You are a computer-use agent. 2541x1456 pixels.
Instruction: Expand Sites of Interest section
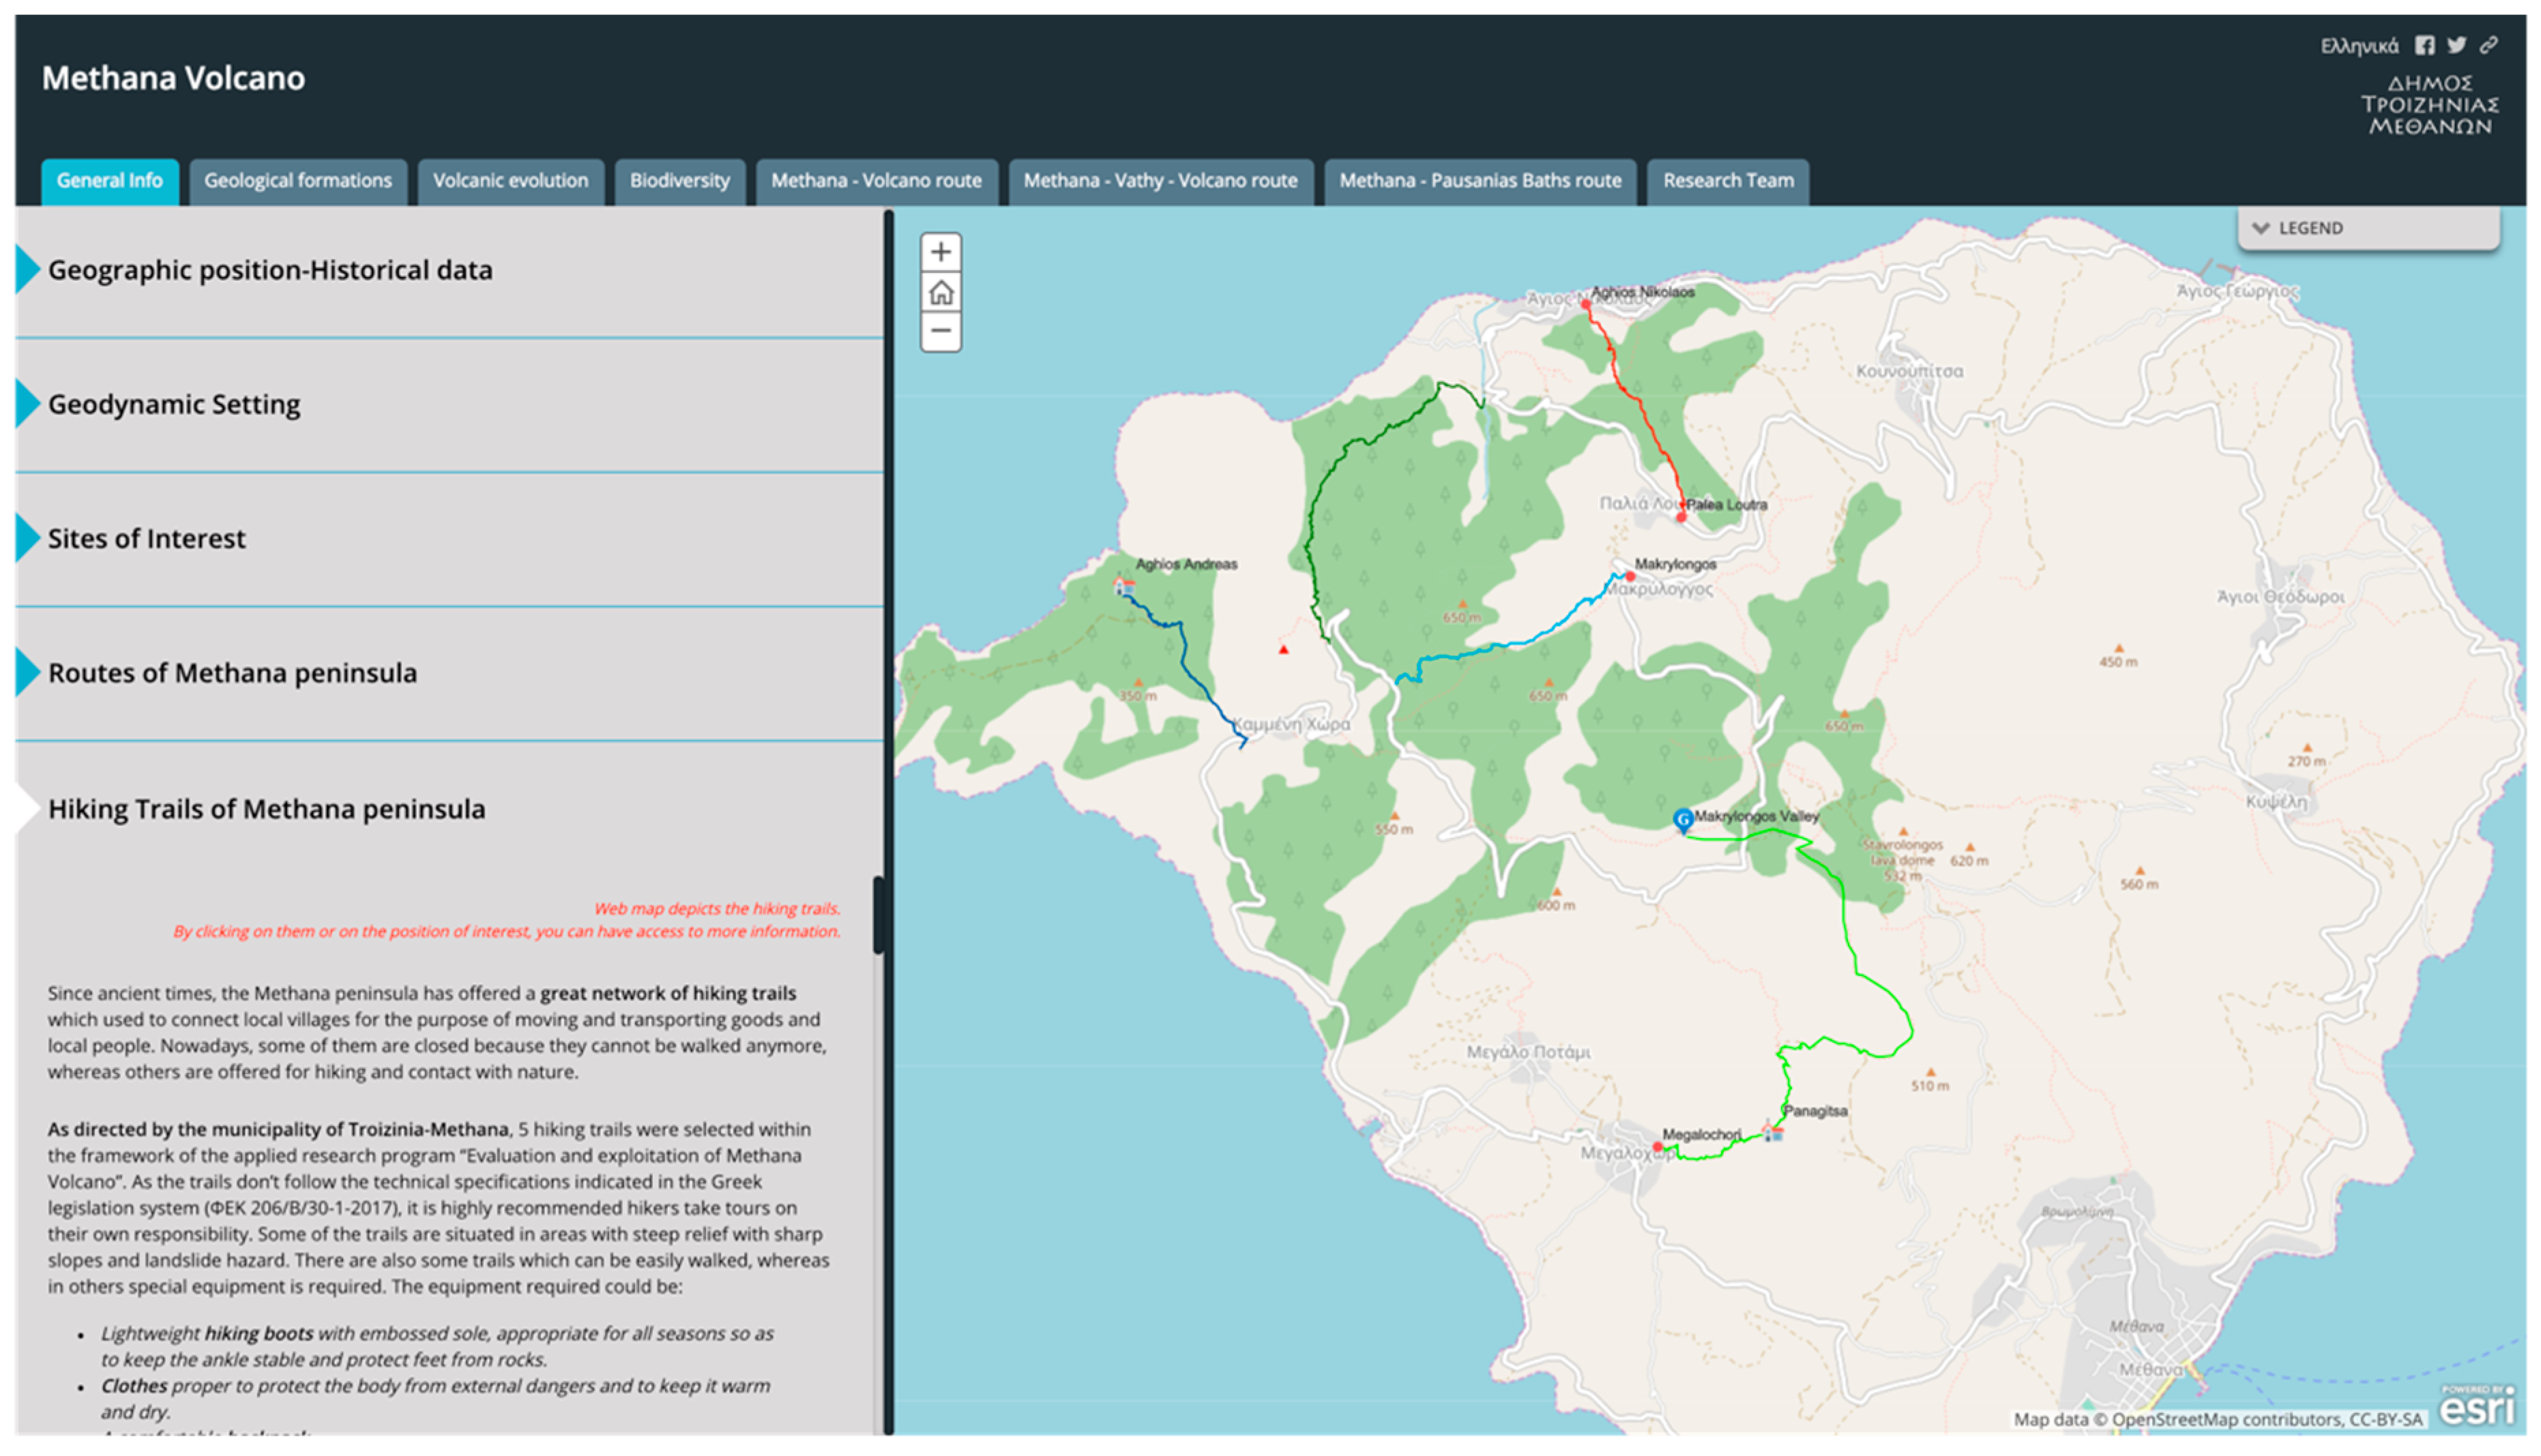click(146, 539)
